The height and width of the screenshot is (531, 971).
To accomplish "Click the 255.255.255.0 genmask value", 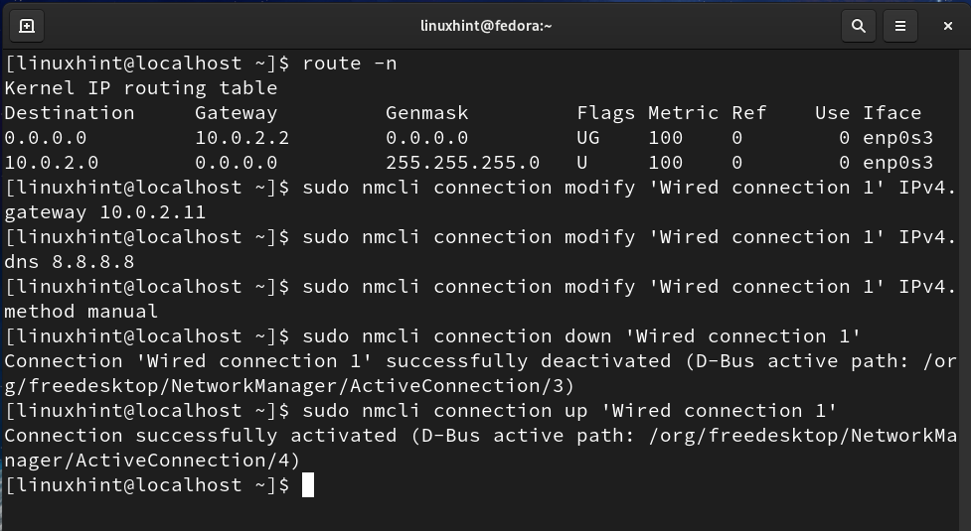I will click(462, 163).
